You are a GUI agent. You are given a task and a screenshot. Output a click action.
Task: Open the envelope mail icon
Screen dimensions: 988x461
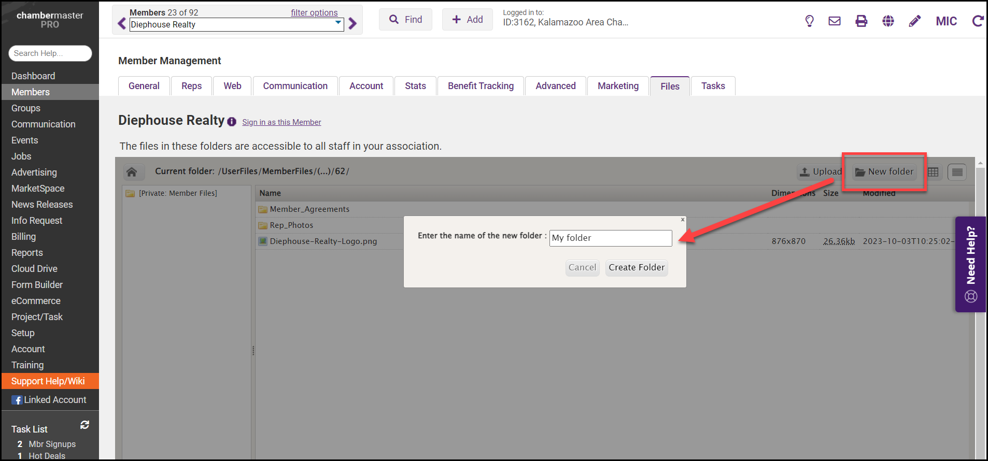pyautogui.click(x=835, y=21)
